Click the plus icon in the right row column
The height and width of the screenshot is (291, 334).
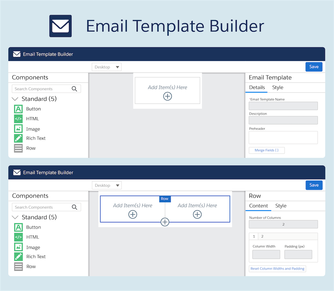197,214
